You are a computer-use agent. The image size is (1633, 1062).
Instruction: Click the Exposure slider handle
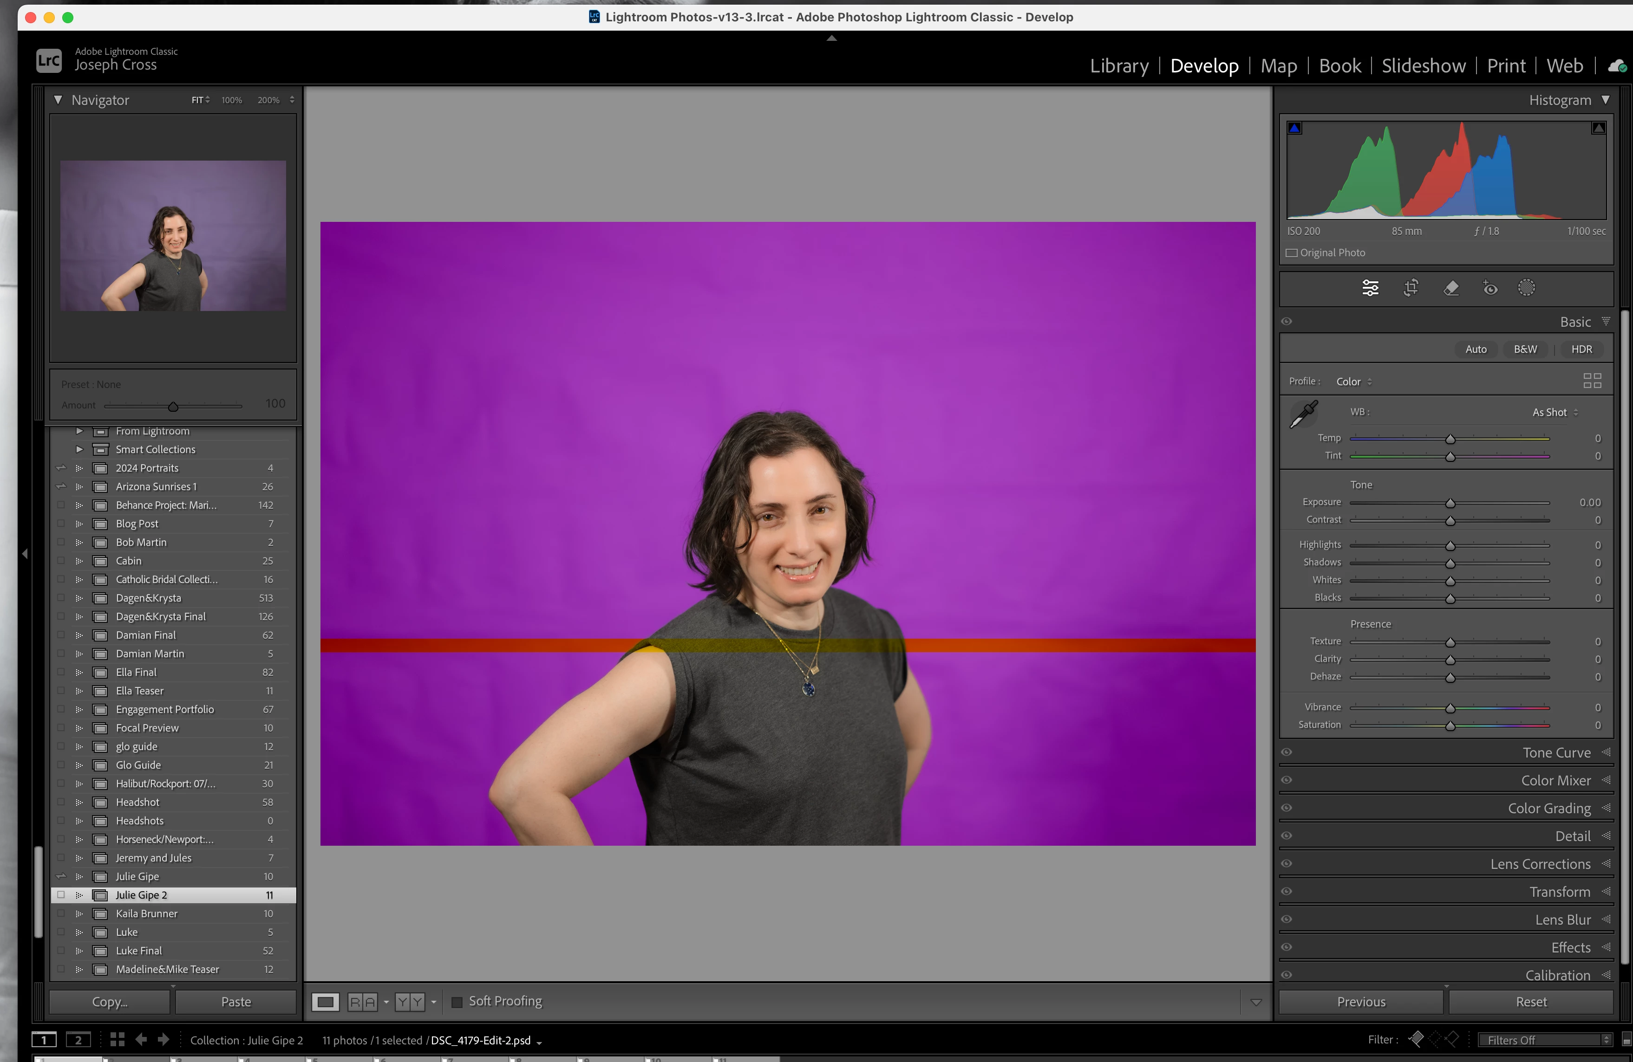tap(1450, 503)
